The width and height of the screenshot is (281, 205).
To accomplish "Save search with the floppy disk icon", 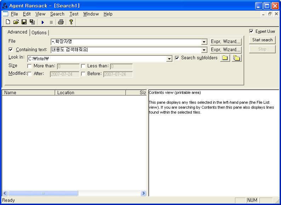I will point(24,22).
